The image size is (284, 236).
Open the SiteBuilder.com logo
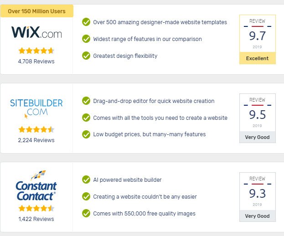pos(36,108)
